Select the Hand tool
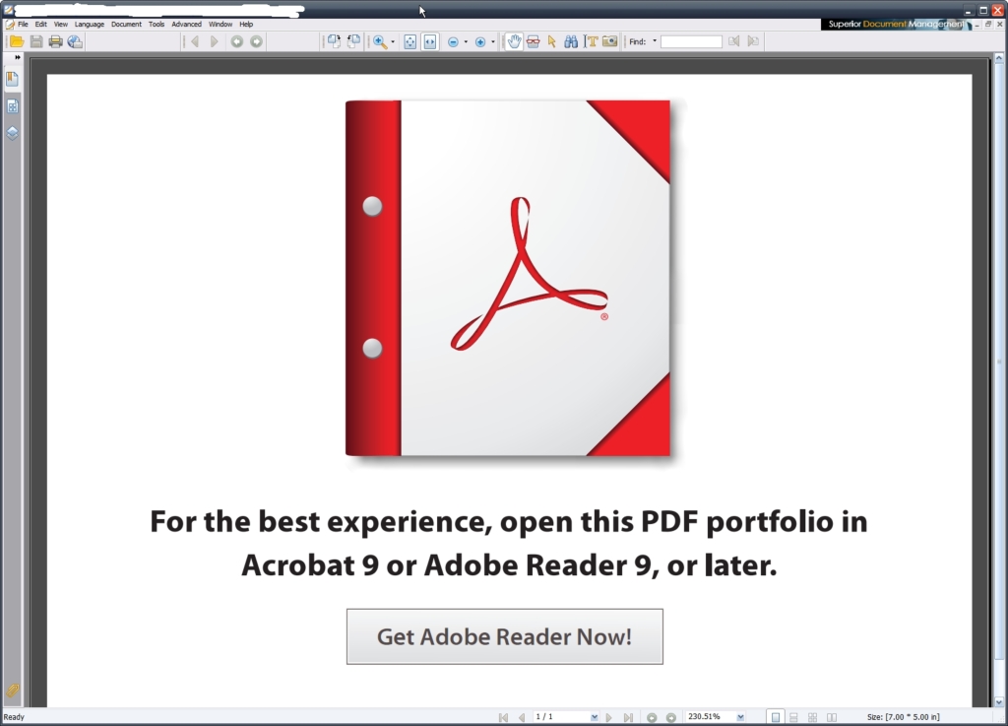 [514, 41]
